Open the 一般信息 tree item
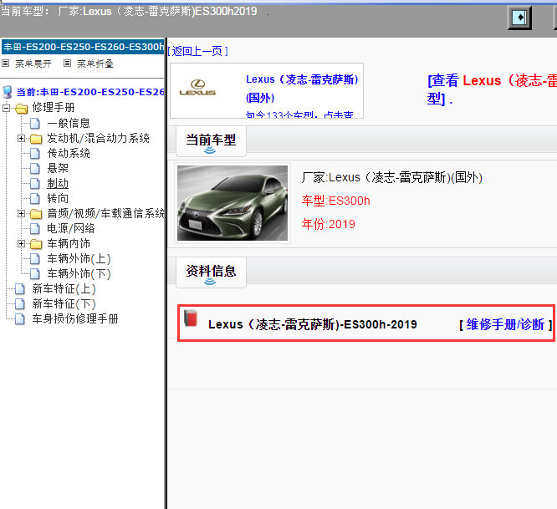 coord(69,124)
